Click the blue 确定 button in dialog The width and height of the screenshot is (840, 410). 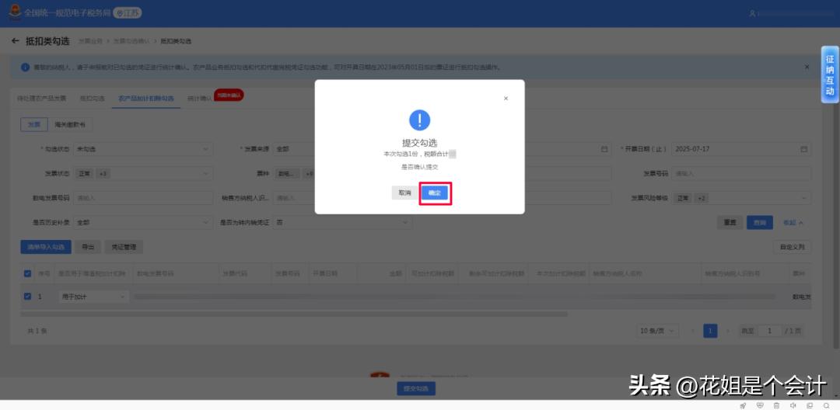click(x=435, y=193)
